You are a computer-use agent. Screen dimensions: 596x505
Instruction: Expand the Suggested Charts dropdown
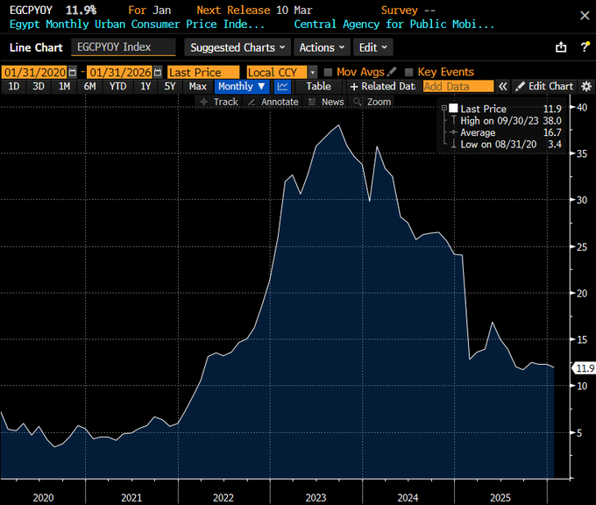238,47
